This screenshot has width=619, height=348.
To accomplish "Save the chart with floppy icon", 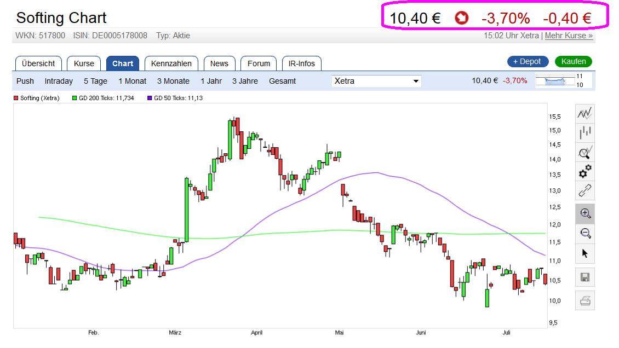I will [584, 277].
